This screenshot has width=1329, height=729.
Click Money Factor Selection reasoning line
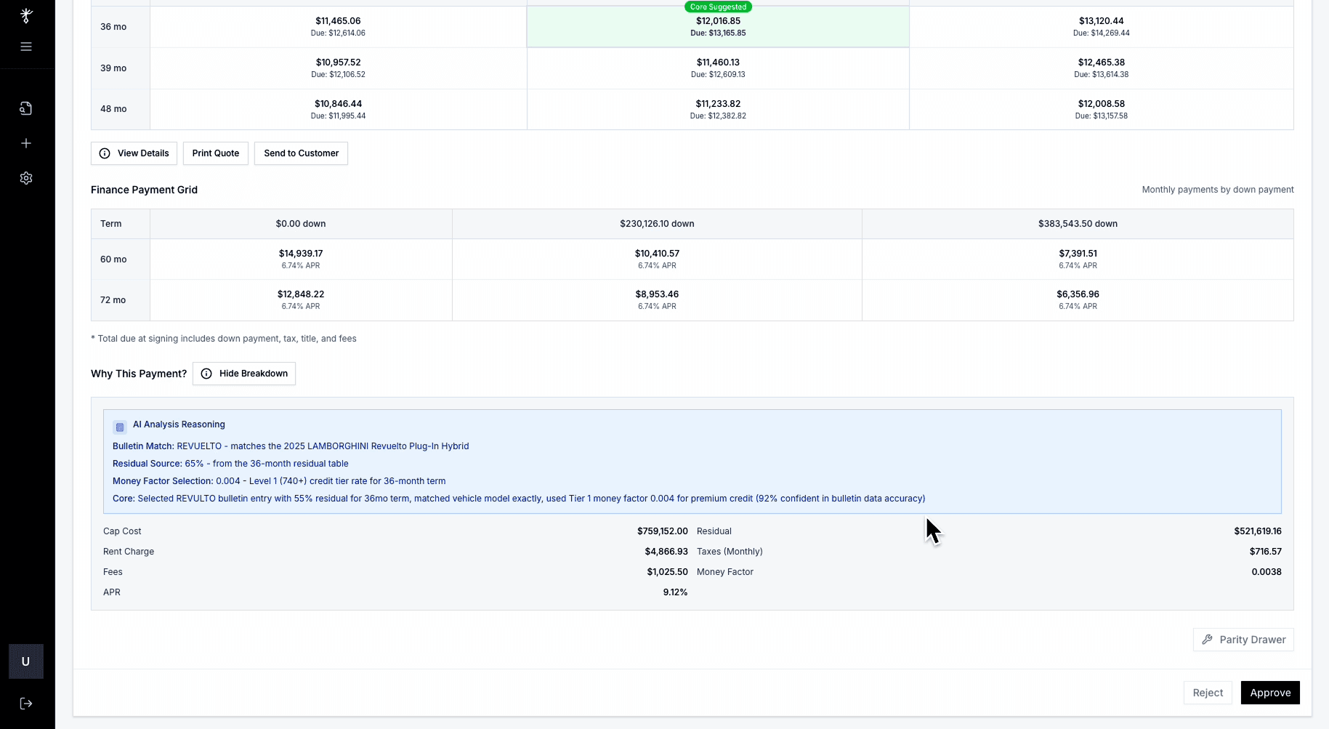click(x=279, y=481)
